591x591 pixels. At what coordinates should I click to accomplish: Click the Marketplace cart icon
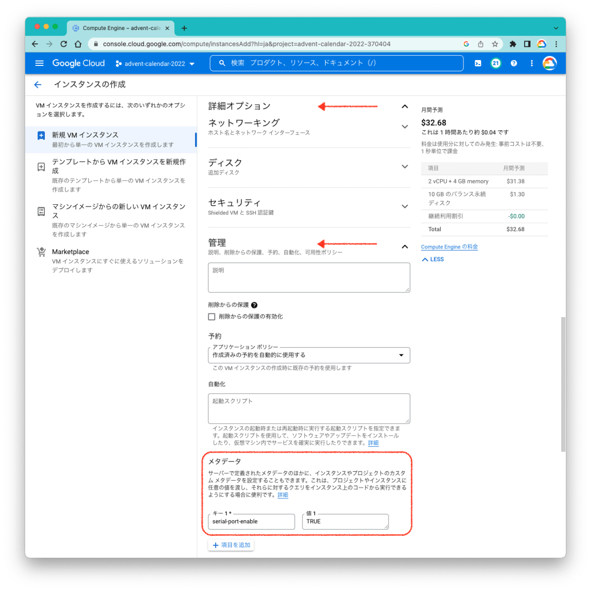click(41, 252)
